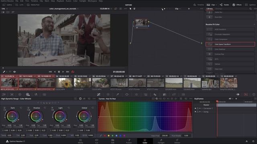Open the HDR color wheels palette

(28, 94)
